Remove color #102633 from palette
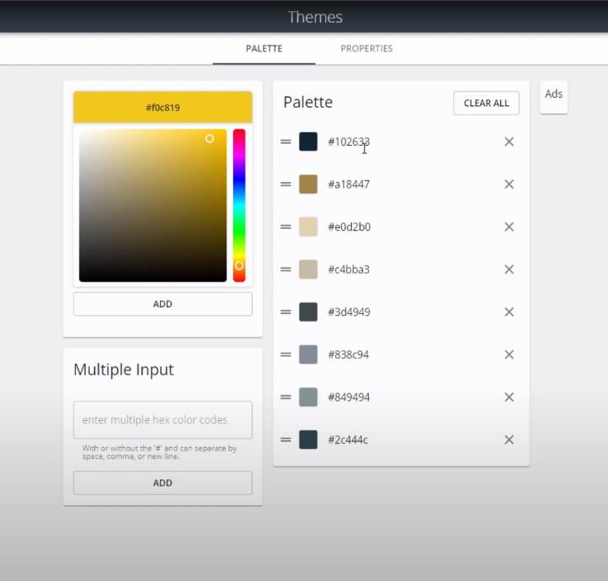 (509, 141)
